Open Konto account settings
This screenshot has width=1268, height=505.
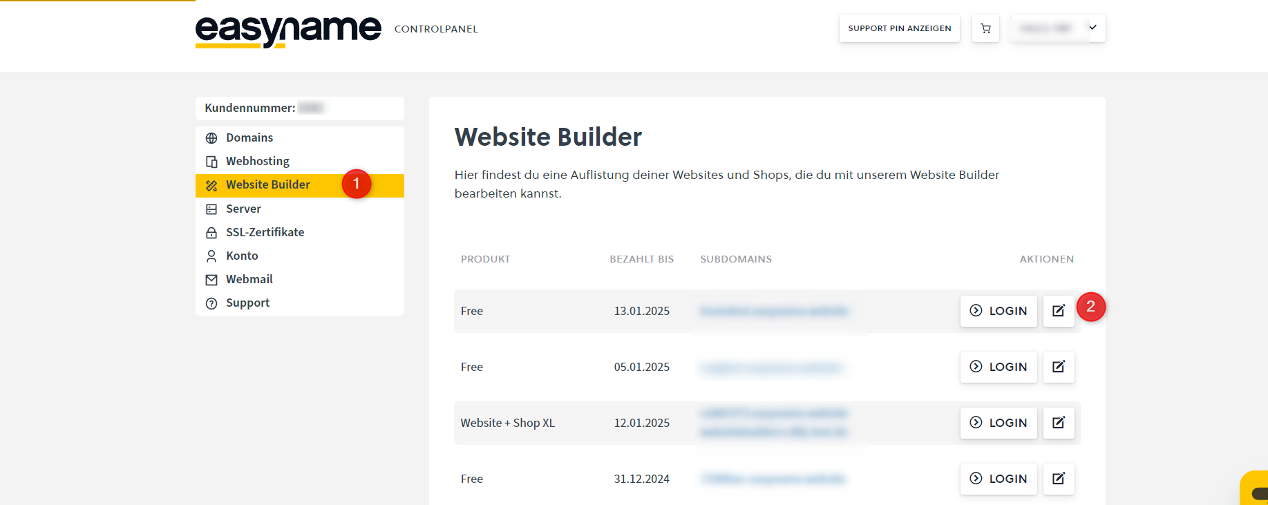pos(242,256)
